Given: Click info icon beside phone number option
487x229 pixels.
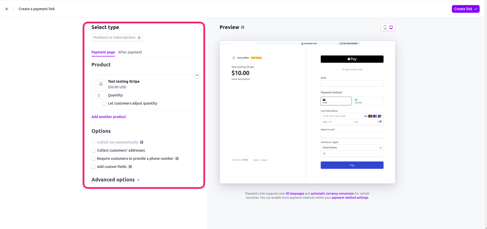Looking at the screenshot, I should [x=177, y=159].
